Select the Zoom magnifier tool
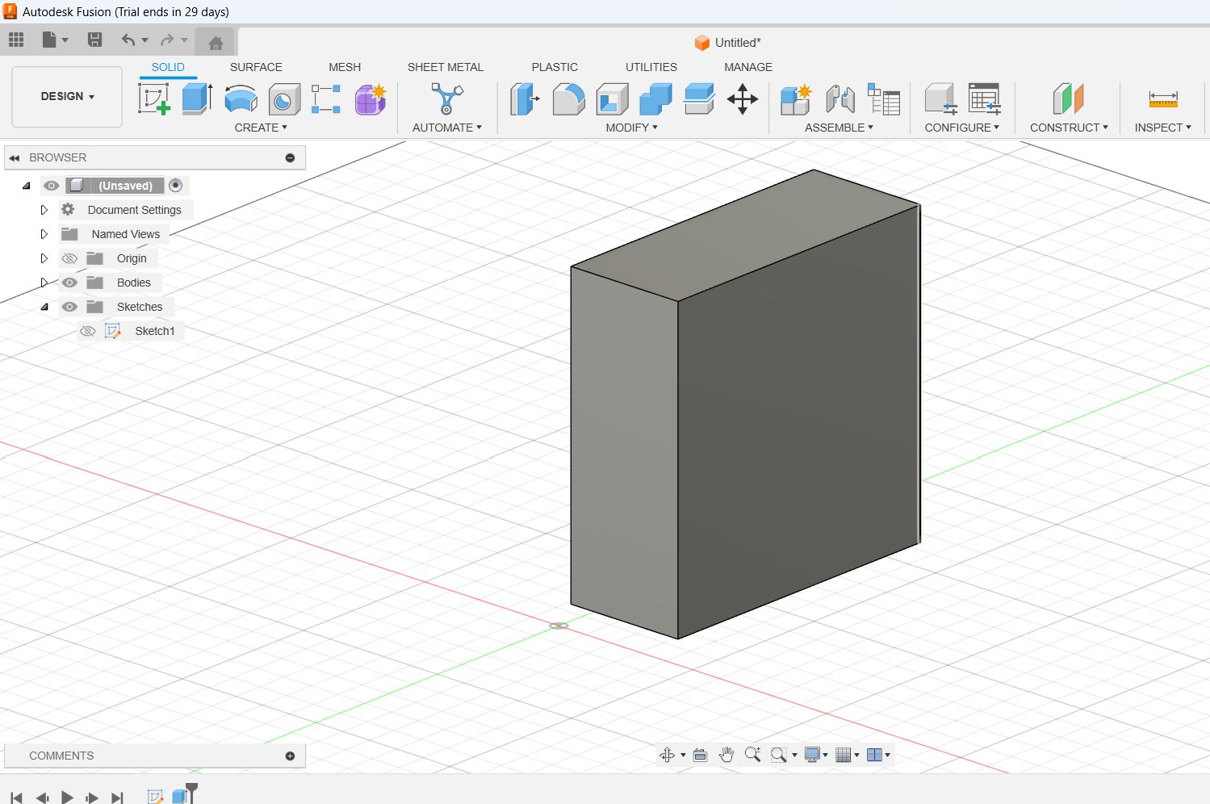Viewport: 1210px width, 804px height. click(x=752, y=755)
